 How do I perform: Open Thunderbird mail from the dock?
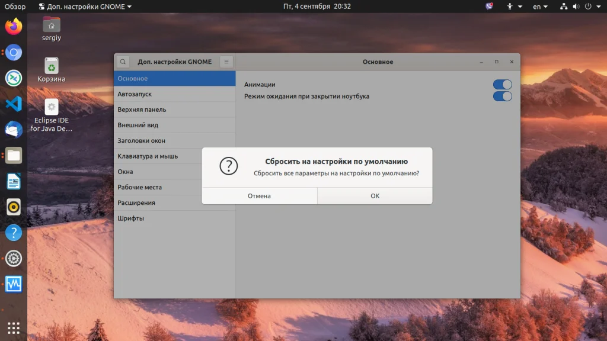(x=14, y=130)
